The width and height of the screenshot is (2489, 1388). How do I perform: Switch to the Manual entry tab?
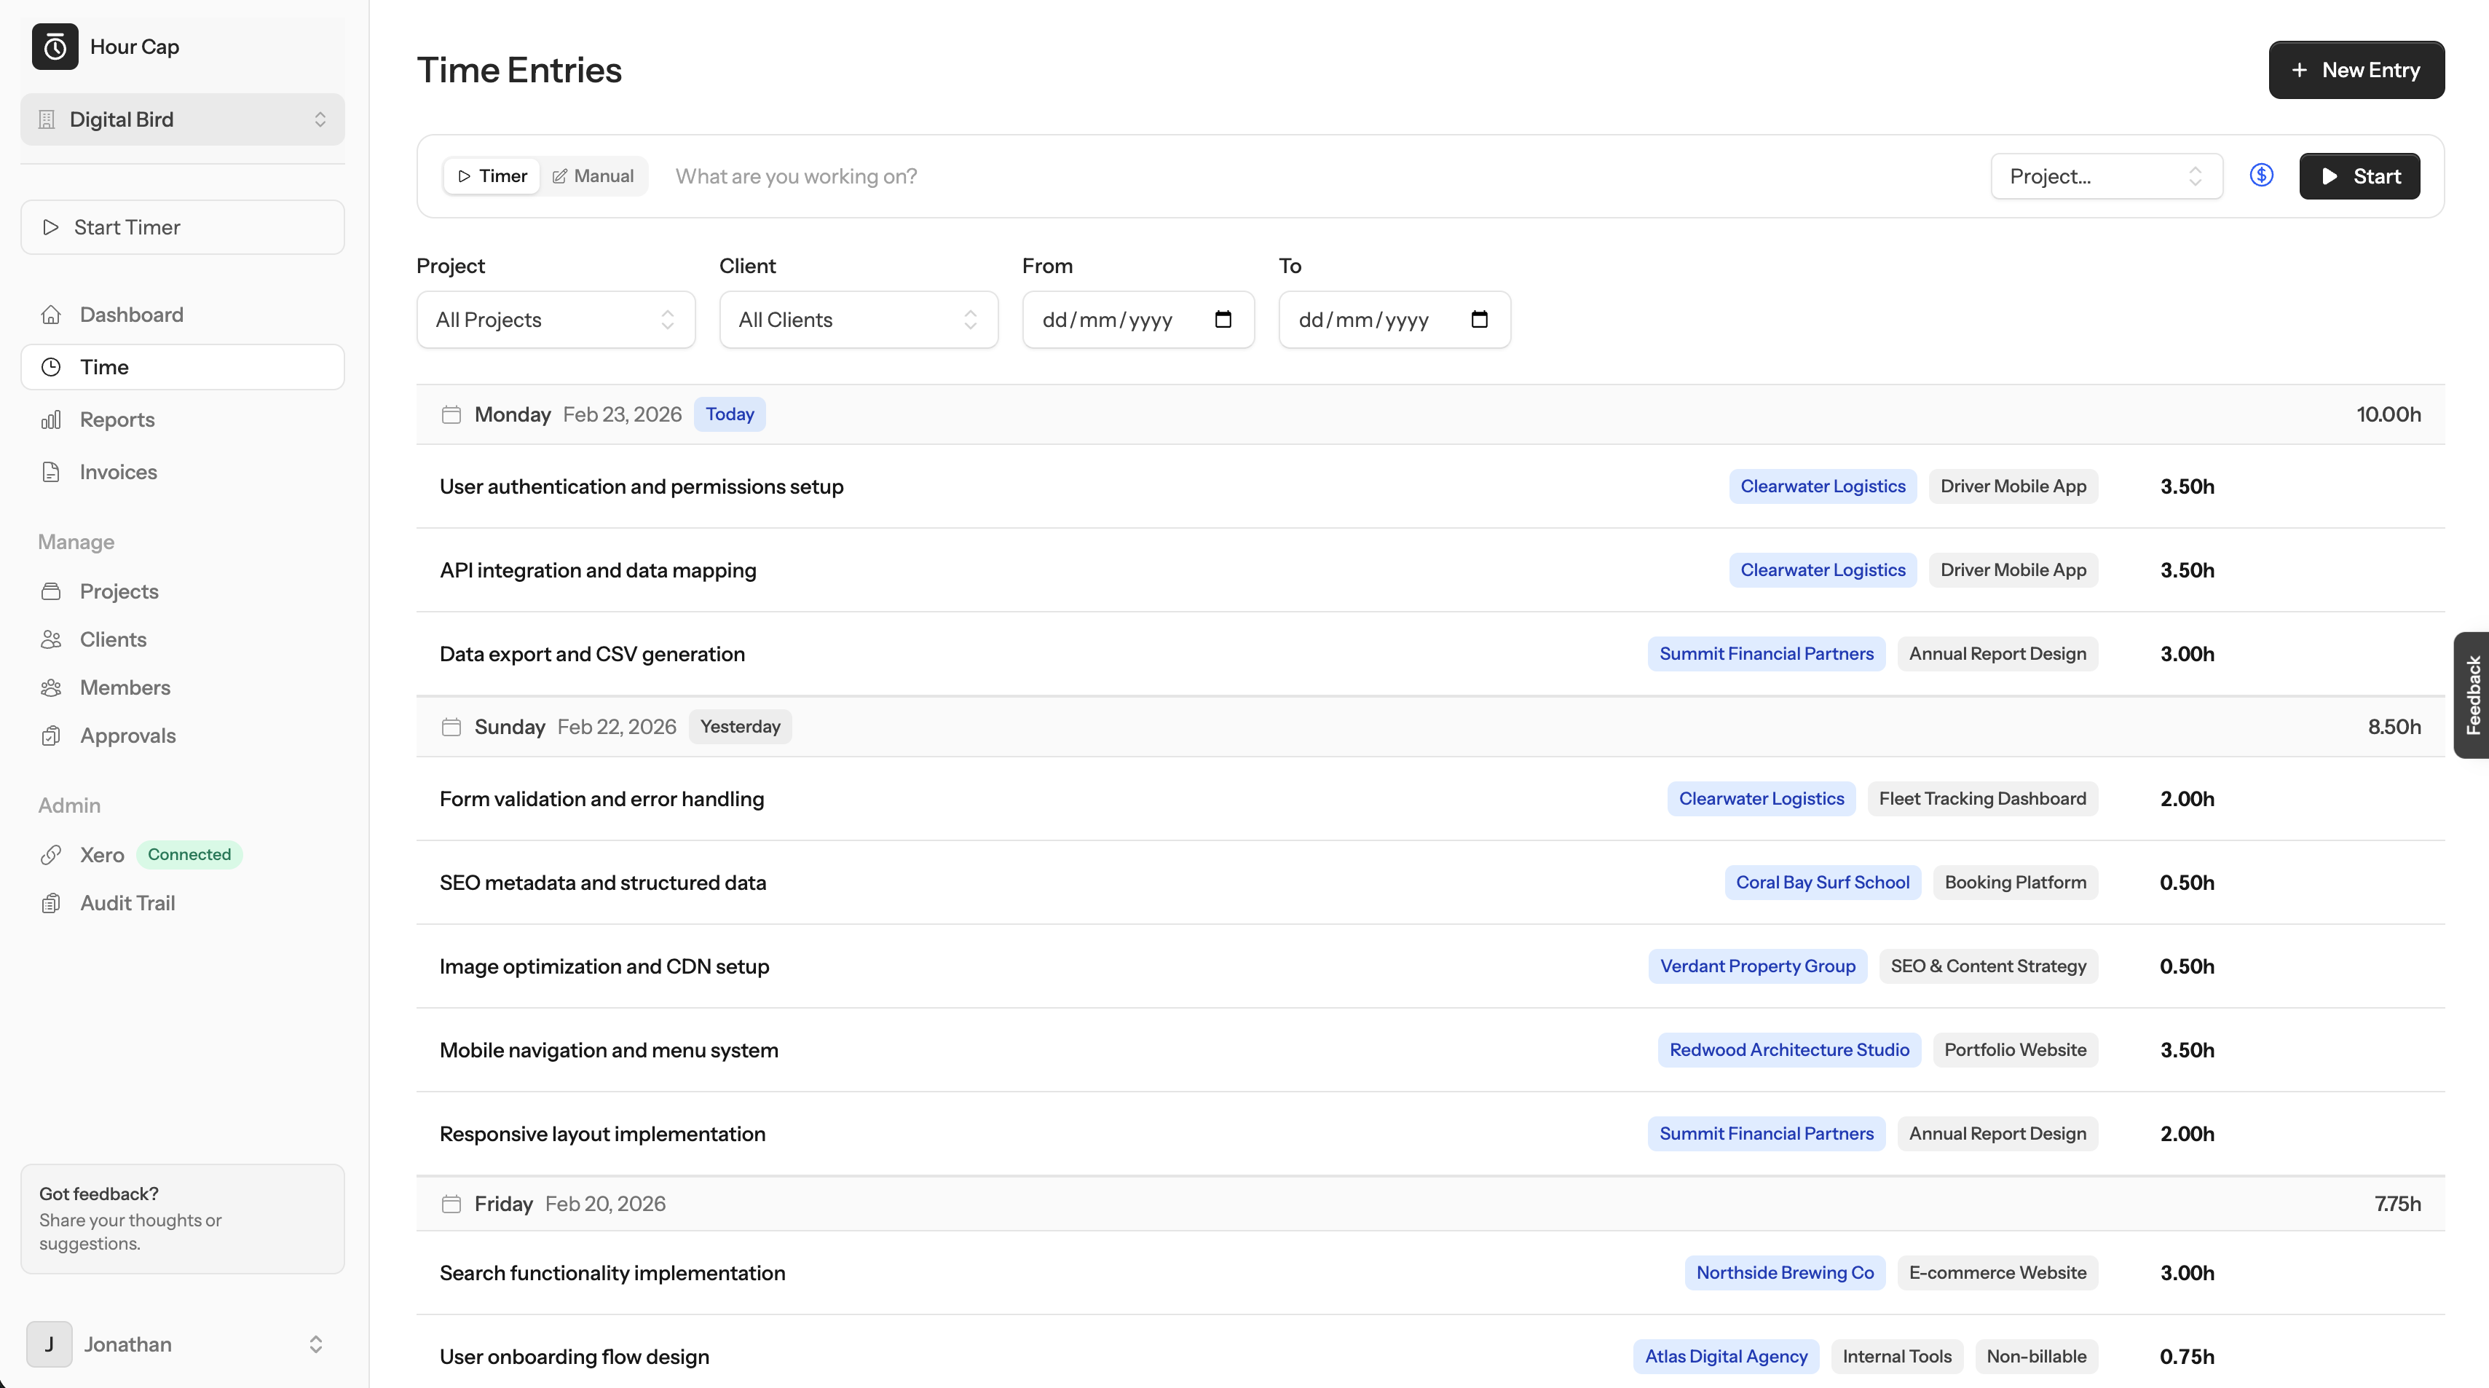coord(592,176)
